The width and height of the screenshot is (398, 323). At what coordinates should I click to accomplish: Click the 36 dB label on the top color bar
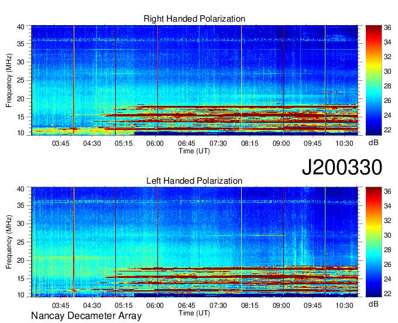pos(387,28)
